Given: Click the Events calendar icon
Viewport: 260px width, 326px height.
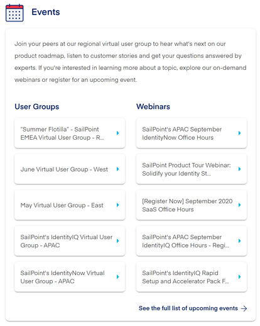Looking at the screenshot, I should (x=14, y=13).
